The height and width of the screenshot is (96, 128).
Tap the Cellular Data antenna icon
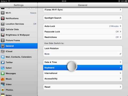(x=3, y=29)
